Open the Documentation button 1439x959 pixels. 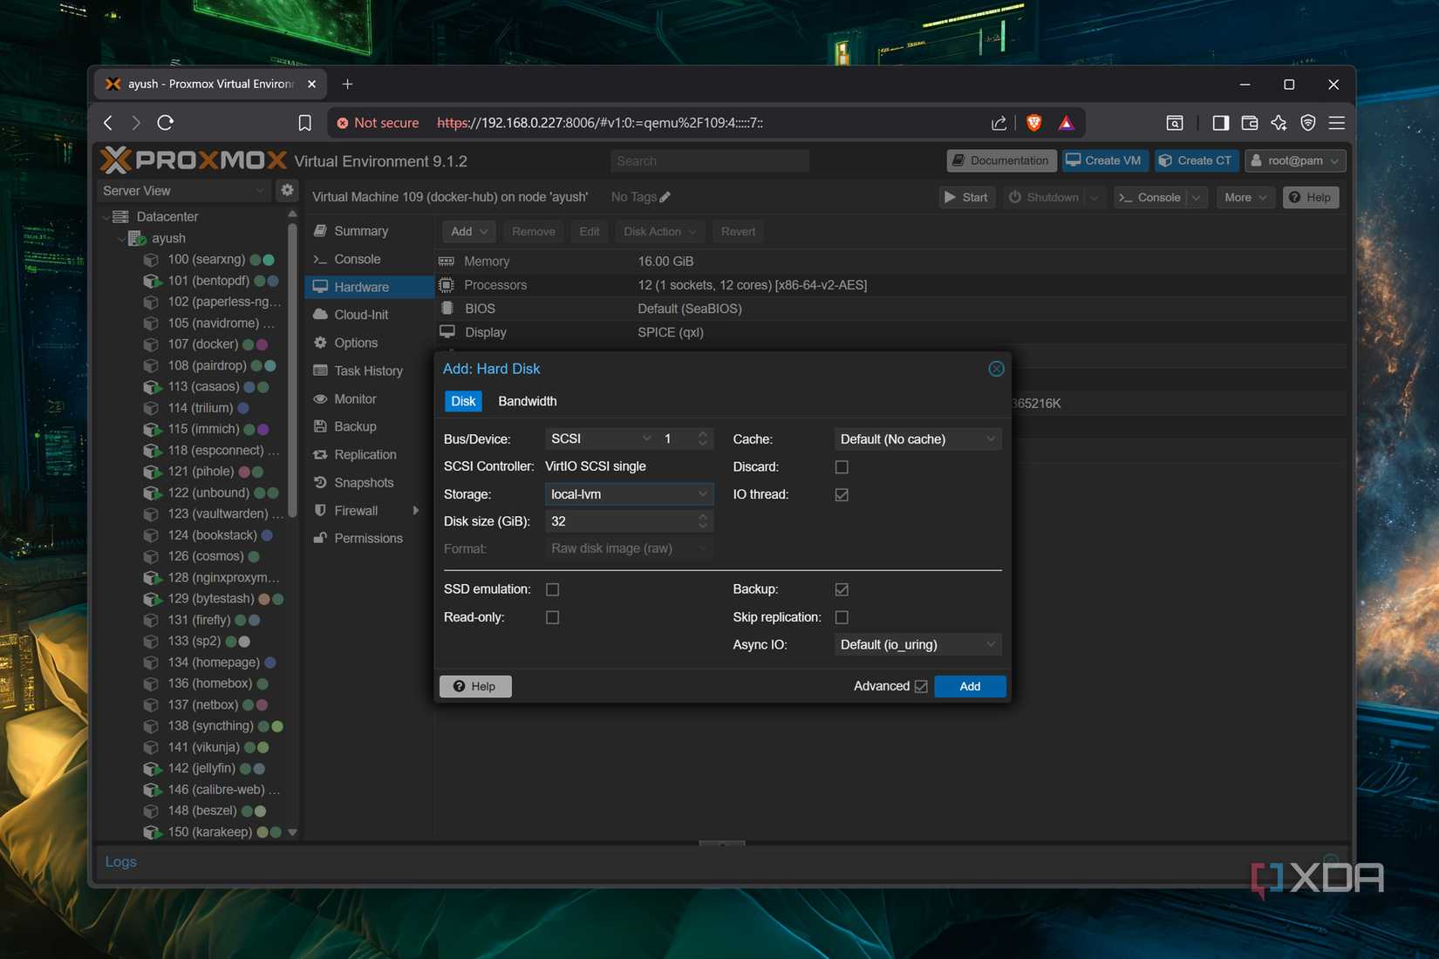coord(1001,160)
